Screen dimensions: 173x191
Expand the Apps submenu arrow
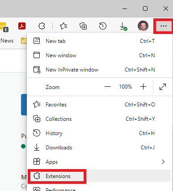[x=163, y=162]
